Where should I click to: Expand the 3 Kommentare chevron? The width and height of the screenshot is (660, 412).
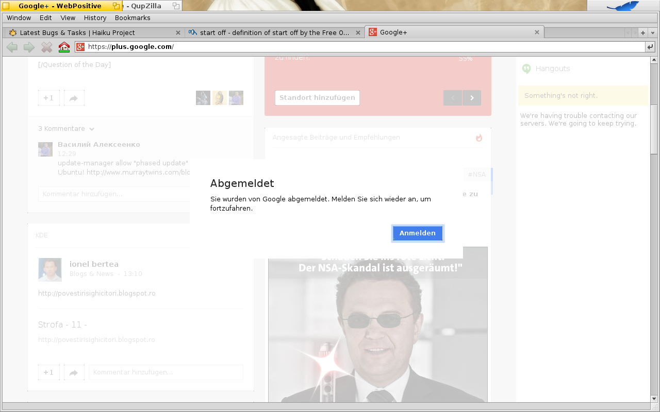(x=92, y=129)
